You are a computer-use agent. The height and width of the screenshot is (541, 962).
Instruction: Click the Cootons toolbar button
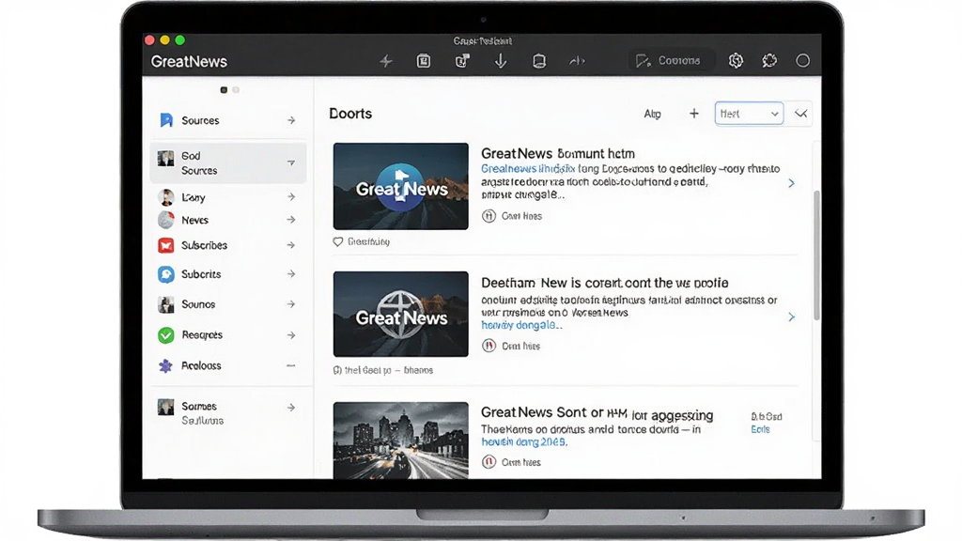[x=672, y=60]
